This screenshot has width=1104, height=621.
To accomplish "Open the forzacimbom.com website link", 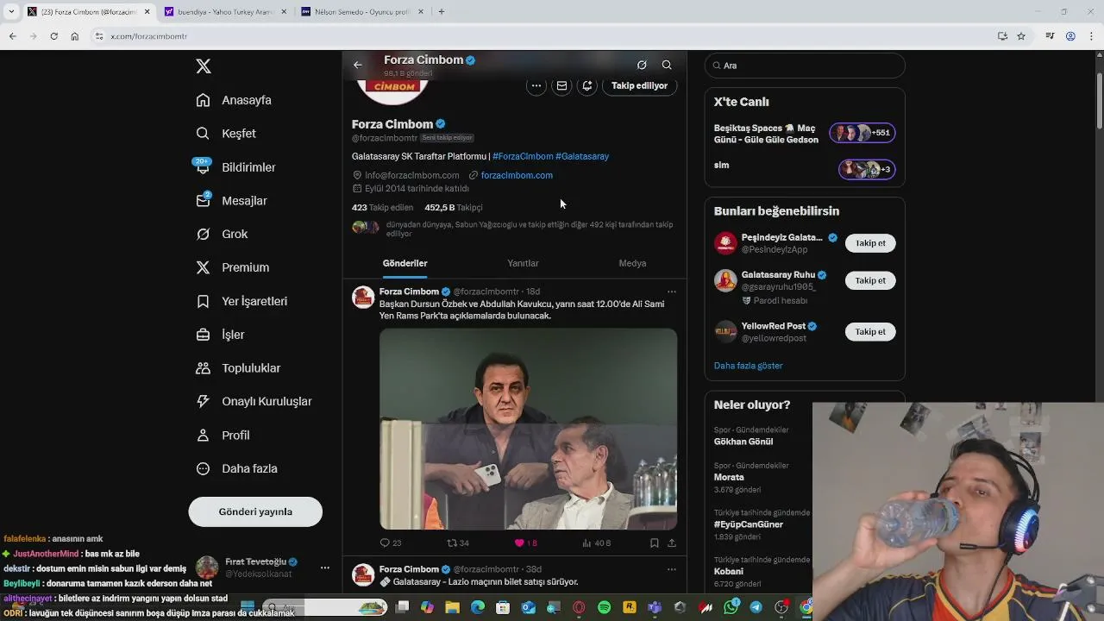I will coord(517,175).
